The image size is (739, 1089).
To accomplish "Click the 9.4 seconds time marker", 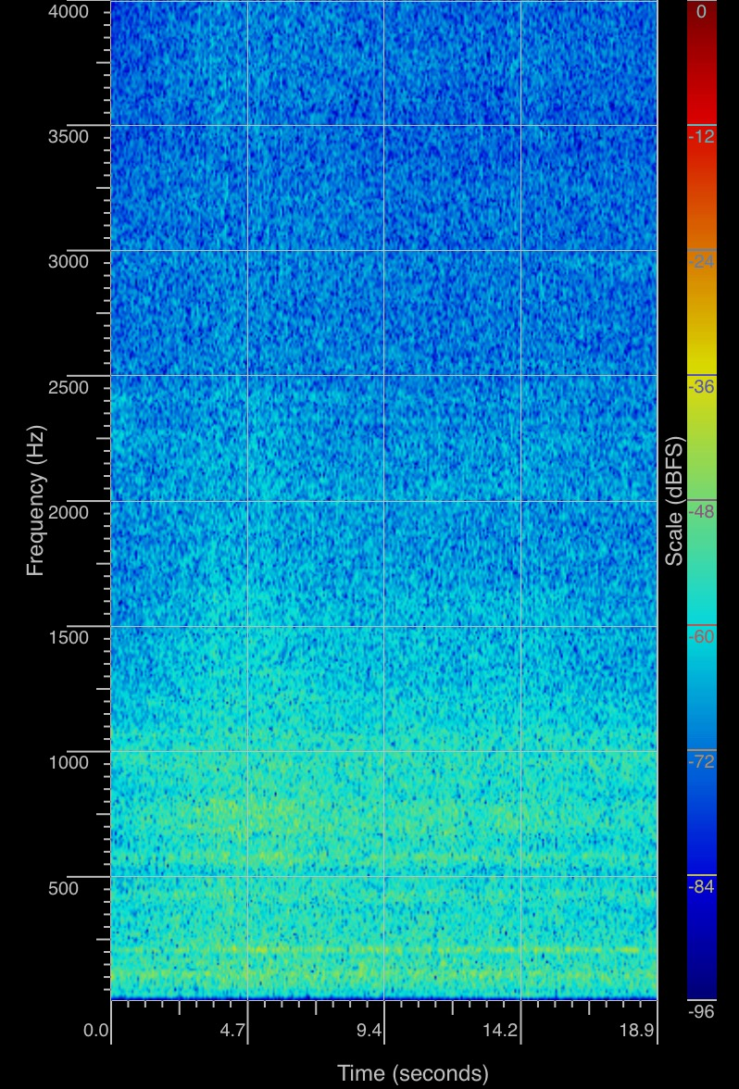I will tap(370, 1031).
